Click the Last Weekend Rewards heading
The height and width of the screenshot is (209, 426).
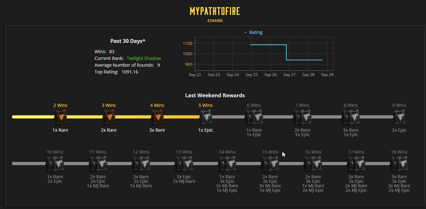(x=215, y=95)
